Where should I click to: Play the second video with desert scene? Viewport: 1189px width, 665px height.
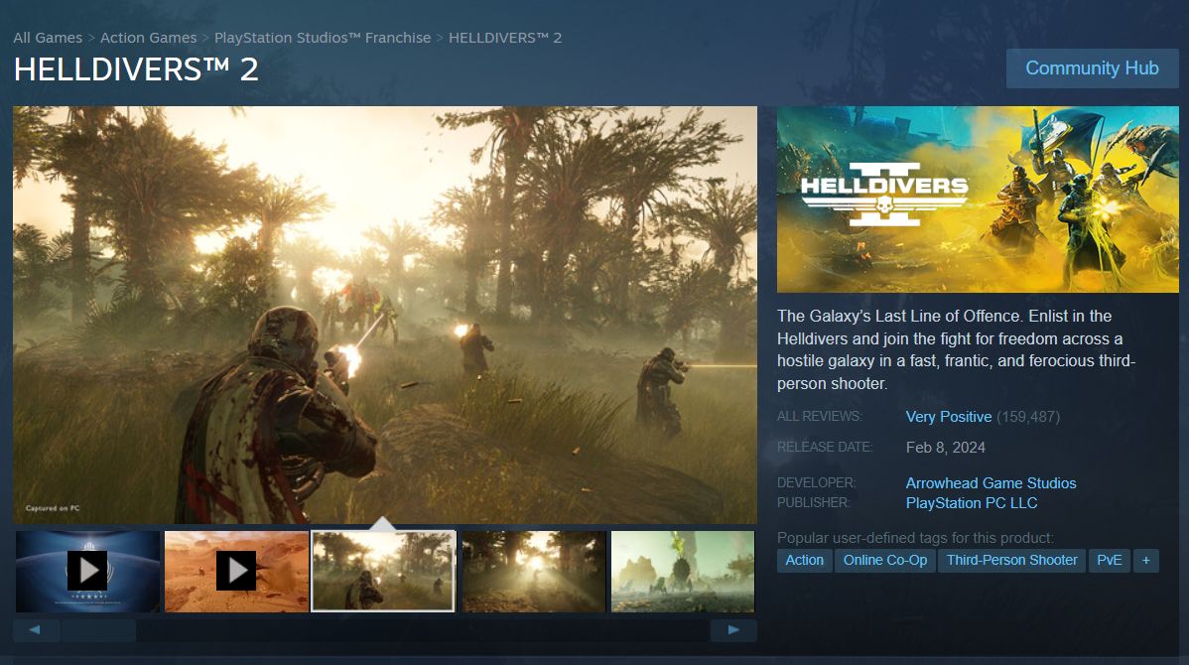point(236,571)
